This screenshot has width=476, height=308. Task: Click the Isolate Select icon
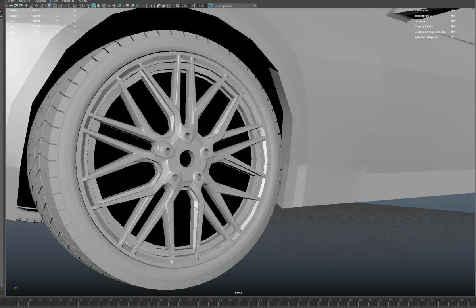click(x=151, y=6)
